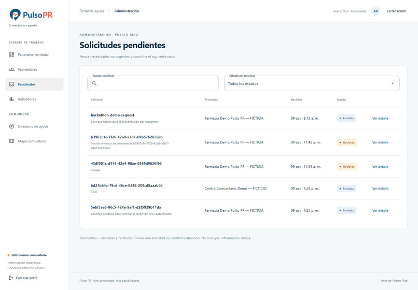Open Directorio de ayuda
Viewport: 418px width, 290px height.
(x=34, y=126)
